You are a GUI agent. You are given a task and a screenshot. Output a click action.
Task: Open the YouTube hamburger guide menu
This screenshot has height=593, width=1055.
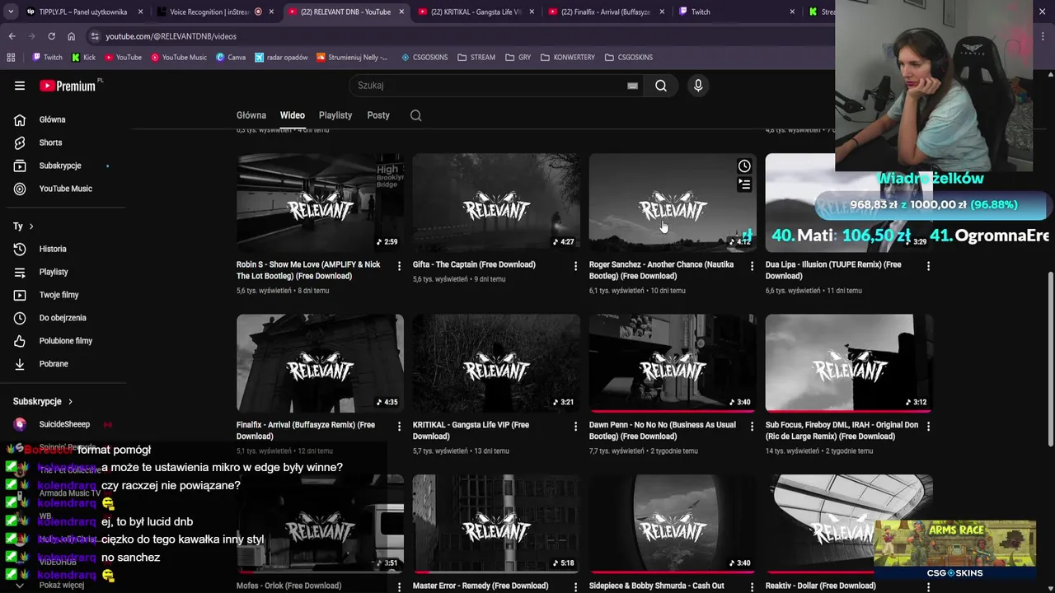[20, 86]
